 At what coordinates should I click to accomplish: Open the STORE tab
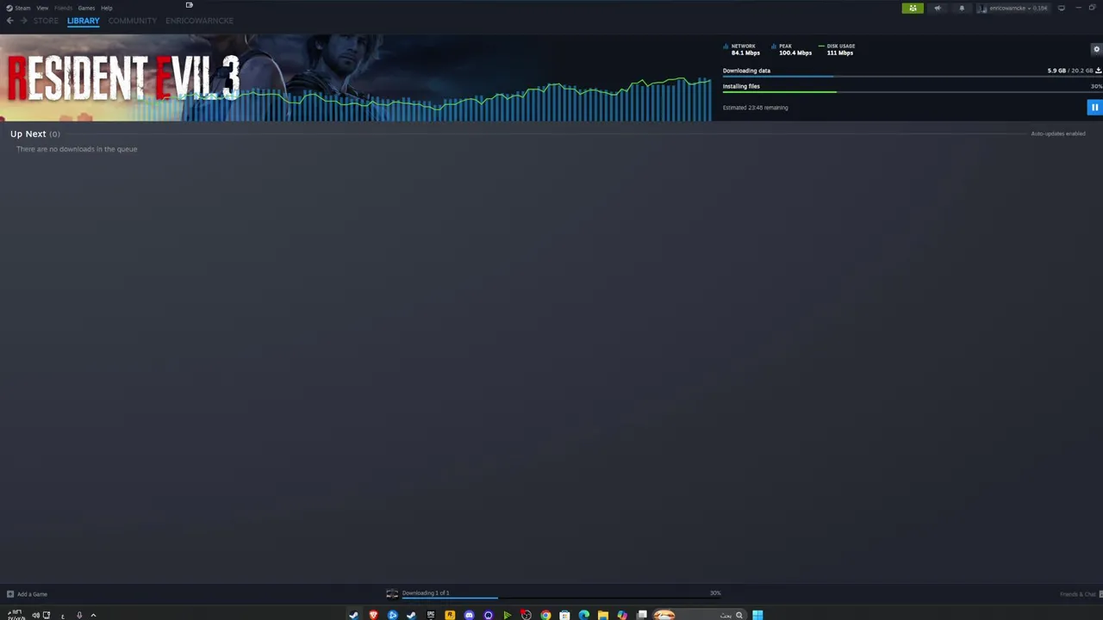tap(46, 21)
